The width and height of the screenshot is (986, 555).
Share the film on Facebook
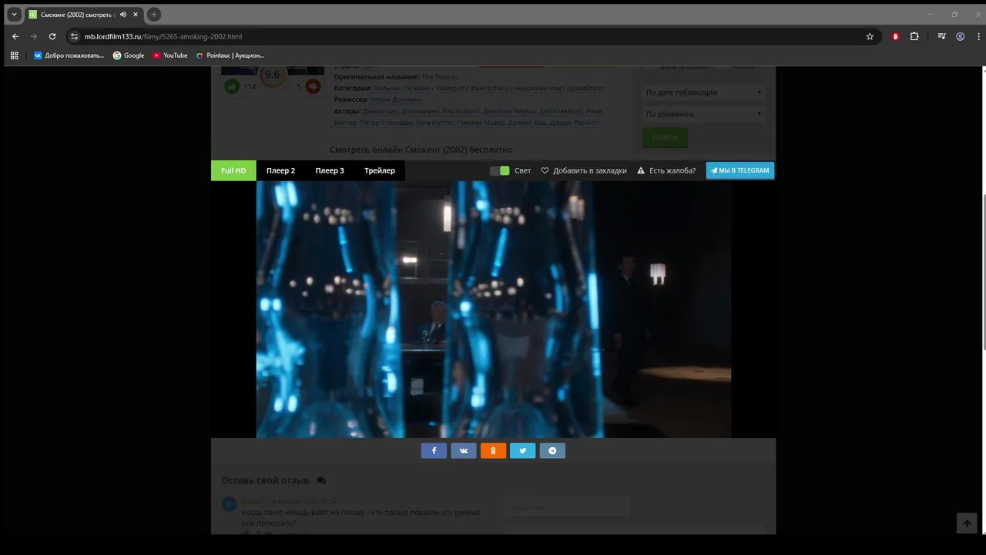434,451
